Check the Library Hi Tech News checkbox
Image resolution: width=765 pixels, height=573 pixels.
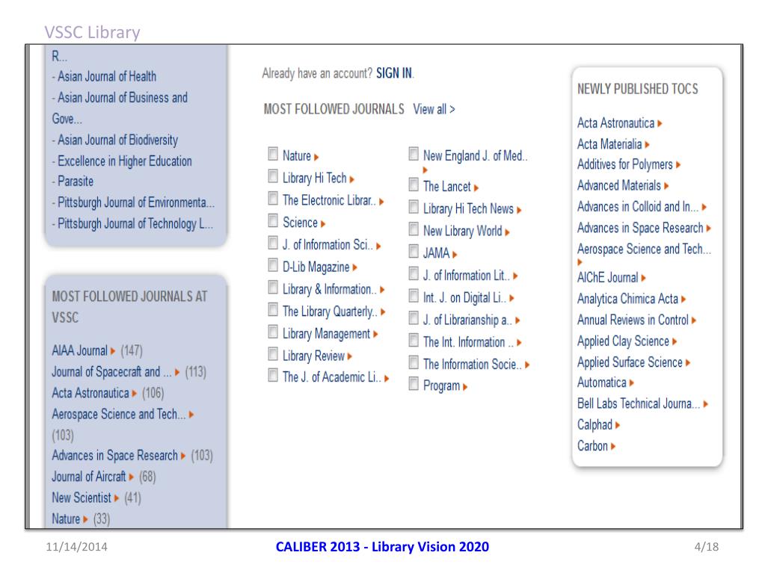pyautogui.click(x=414, y=207)
